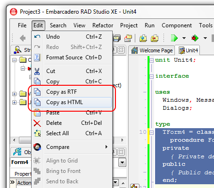
Task: Open the Search menu
Action: coord(58,25)
